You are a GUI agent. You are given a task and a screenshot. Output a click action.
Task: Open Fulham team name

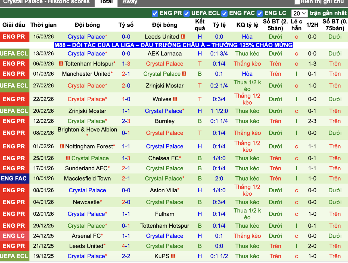tap(165, 214)
